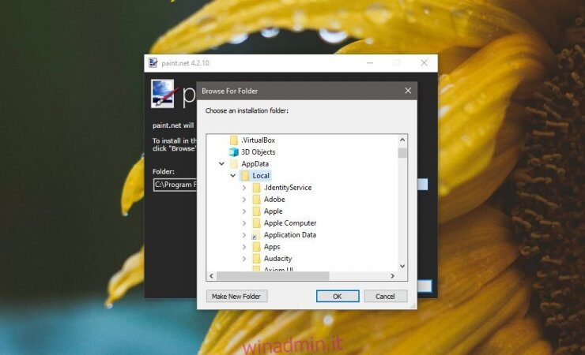Click the Make New Folder button
Viewport: 585px width, 355px height.
tap(236, 296)
